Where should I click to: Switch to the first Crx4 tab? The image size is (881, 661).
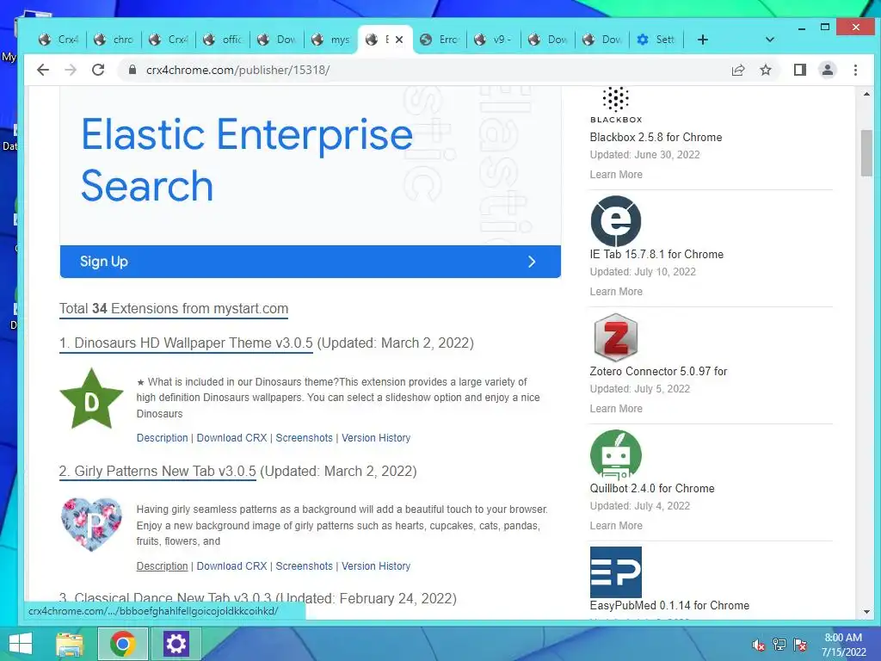coord(59,40)
